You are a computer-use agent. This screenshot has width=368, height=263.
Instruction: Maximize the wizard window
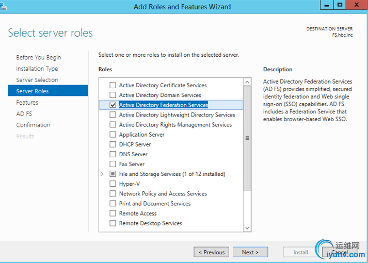340,5
